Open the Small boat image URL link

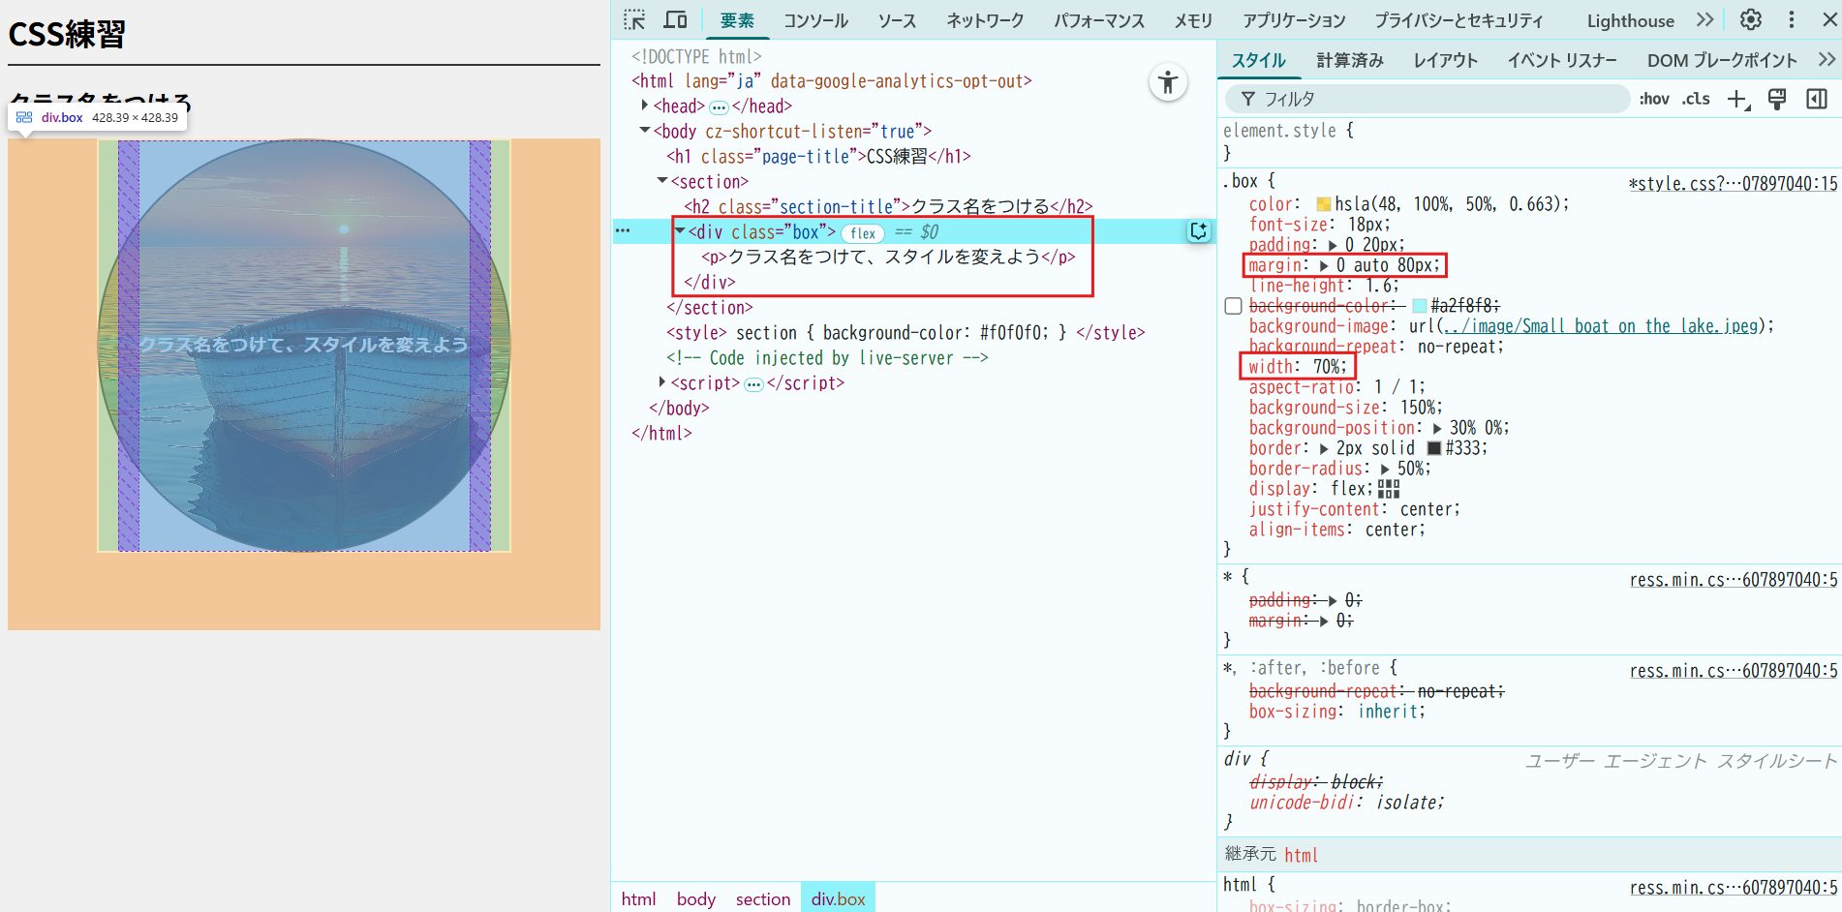(x=1601, y=326)
